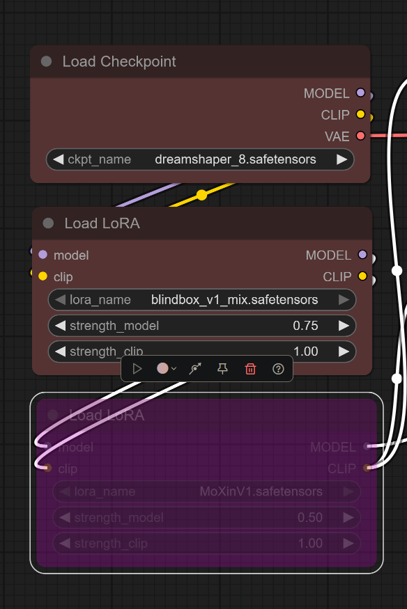Screen dimensions: 407x609
Task: Open the blindbox_v1_mix.safetensors lora dropdown
Action: click(201, 300)
